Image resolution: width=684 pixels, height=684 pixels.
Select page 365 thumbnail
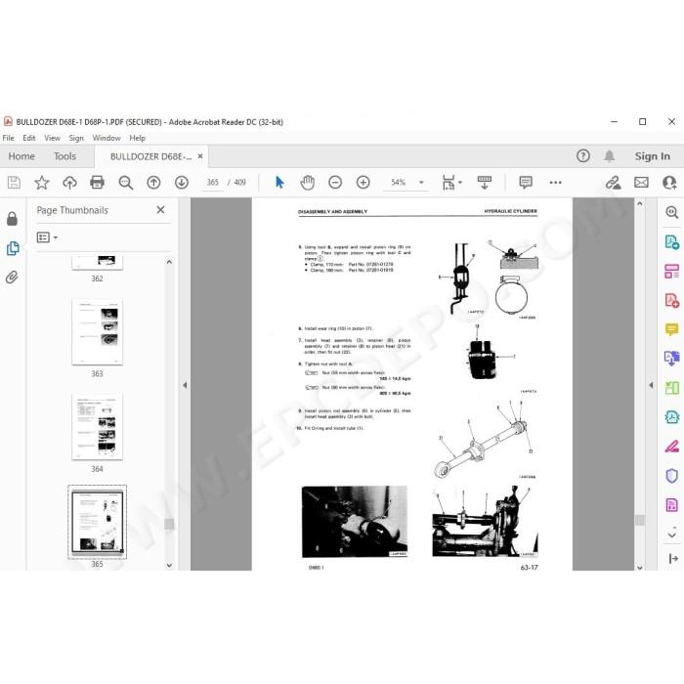coord(98,522)
